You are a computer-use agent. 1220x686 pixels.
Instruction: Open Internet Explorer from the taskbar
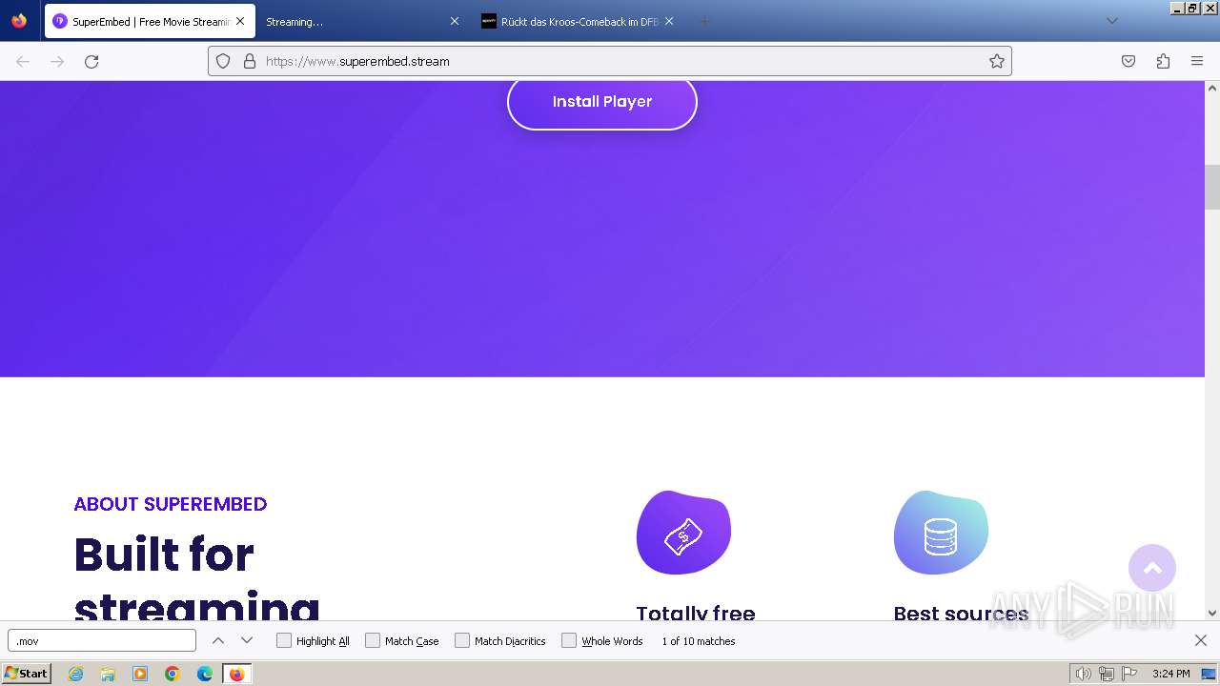(76, 674)
